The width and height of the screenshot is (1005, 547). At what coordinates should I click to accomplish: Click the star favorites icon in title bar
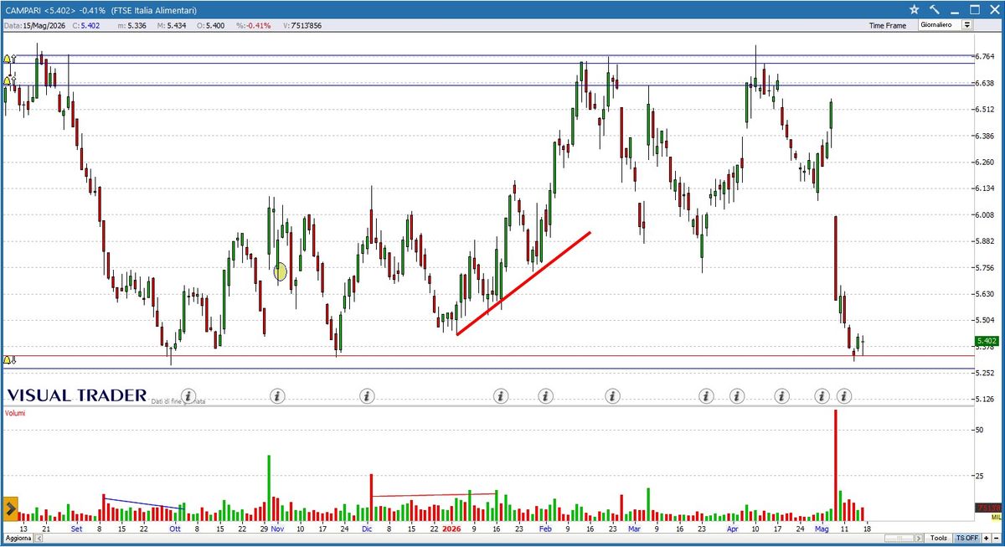[x=915, y=8]
